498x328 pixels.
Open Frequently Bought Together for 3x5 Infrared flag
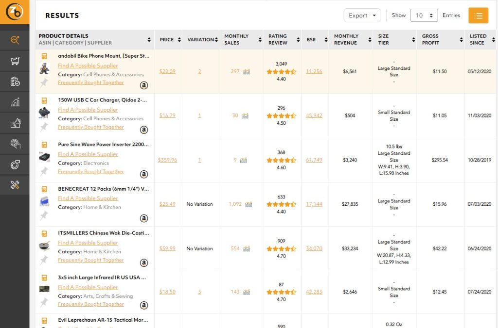(91, 304)
